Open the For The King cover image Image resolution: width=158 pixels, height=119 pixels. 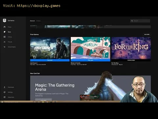pos(131,48)
